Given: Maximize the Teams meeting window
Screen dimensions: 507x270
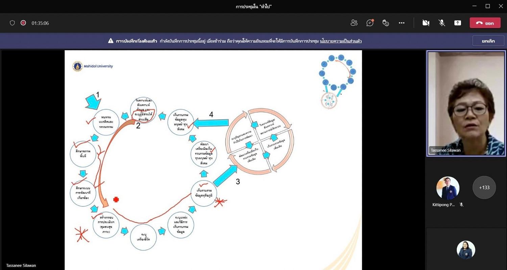Looking at the screenshot, I should (x=488, y=6).
